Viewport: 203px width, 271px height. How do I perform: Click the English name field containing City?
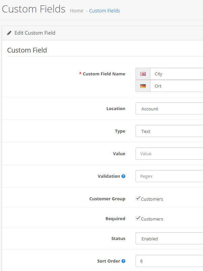tap(176, 74)
